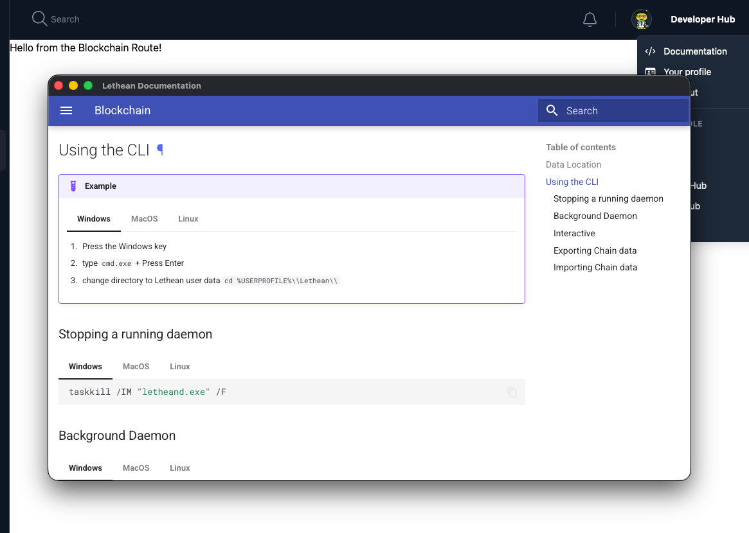749x533 pixels.
Task: Click the copy icon in the taskkill code block
Action: [512, 392]
